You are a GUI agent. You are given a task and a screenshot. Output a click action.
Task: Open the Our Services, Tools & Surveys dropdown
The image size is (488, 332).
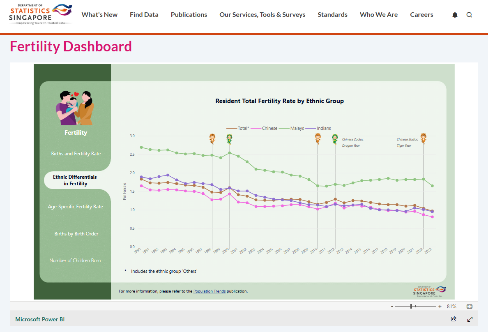pyautogui.click(x=262, y=14)
